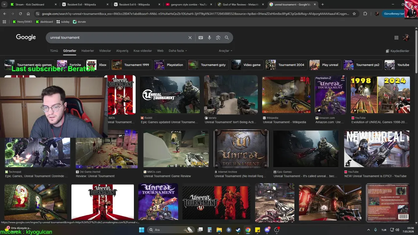This screenshot has height=235, width=418.
Task: Open the on-screen keyboard input tool
Action: click(201, 38)
